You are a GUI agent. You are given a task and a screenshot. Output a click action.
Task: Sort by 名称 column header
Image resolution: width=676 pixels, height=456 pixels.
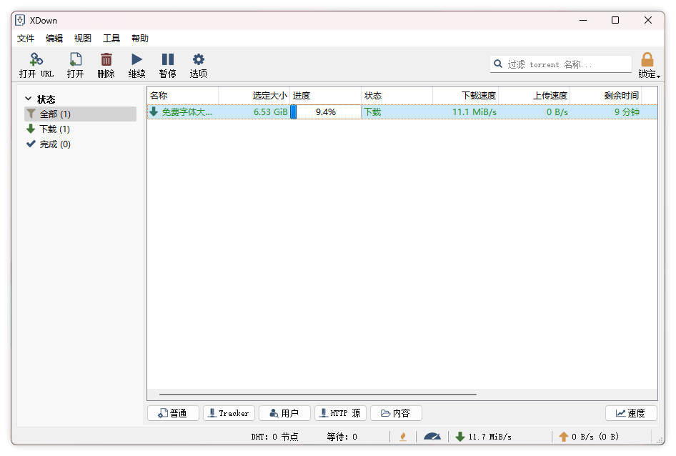coord(183,95)
